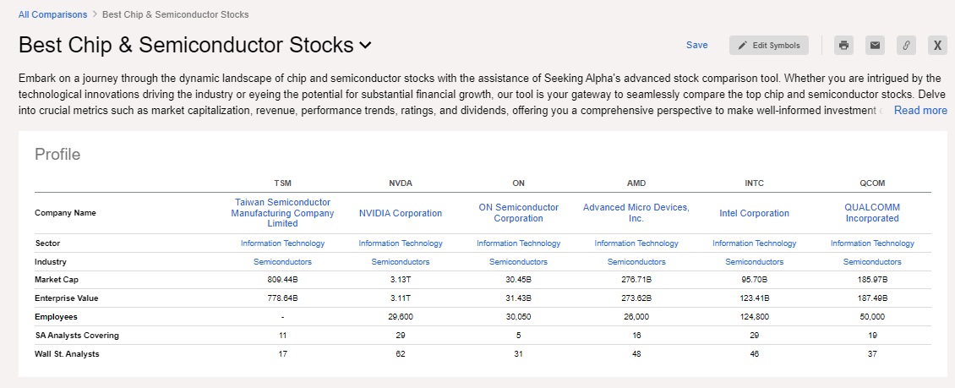This screenshot has height=388, width=955.
Task: Expand the Best Chip & Semiconductor Stocks dropdown
Action: point(365,45)
